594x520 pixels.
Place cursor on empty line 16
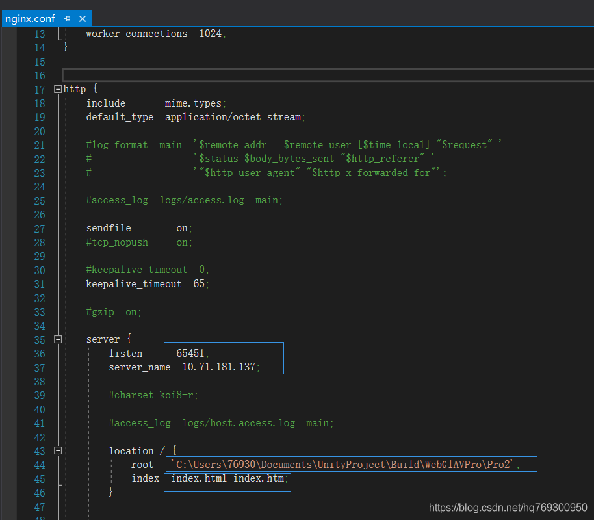point(328,75)
